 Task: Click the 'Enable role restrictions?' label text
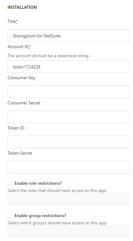(x=38, y=183)
